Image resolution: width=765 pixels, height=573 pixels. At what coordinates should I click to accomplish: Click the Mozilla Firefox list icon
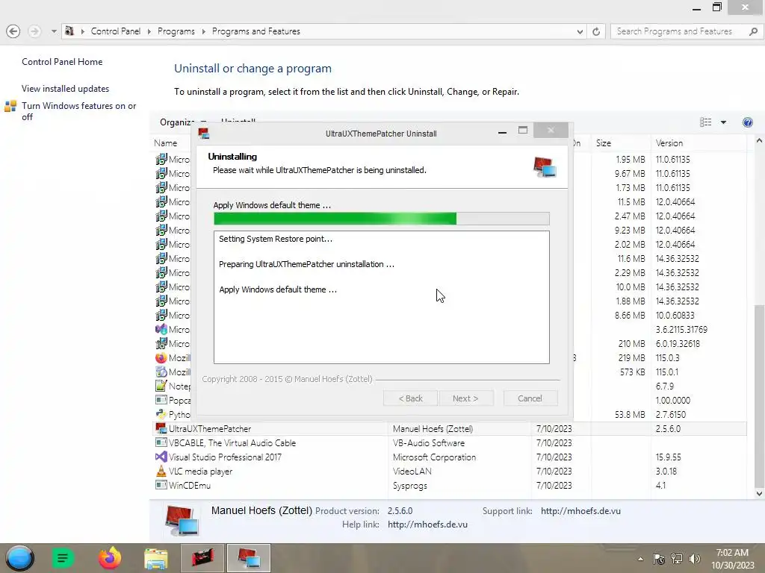coord(161,357)
